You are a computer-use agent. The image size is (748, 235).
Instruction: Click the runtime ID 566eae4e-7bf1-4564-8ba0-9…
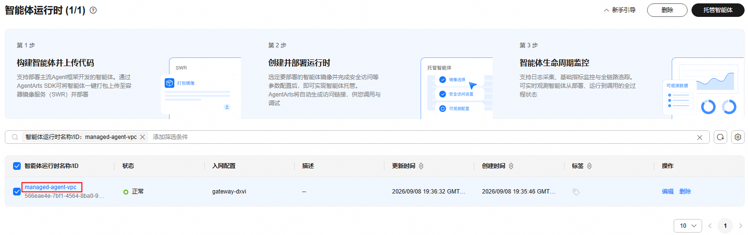pos(64,196)
